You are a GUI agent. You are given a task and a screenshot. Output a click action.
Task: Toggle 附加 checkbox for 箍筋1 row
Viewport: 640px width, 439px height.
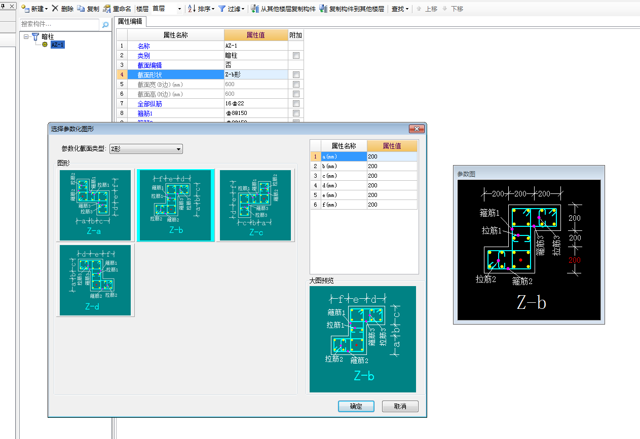296,113
